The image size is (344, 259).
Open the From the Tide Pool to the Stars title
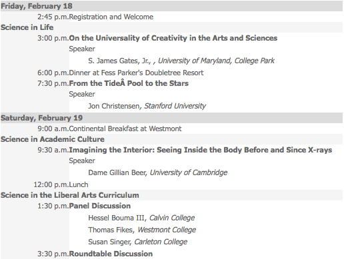(129, 83)
